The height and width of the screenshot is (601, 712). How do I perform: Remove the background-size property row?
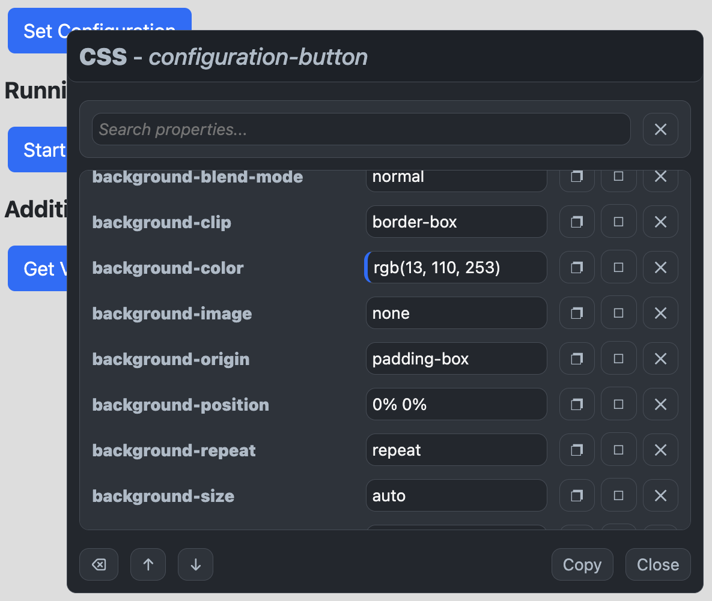660,495
